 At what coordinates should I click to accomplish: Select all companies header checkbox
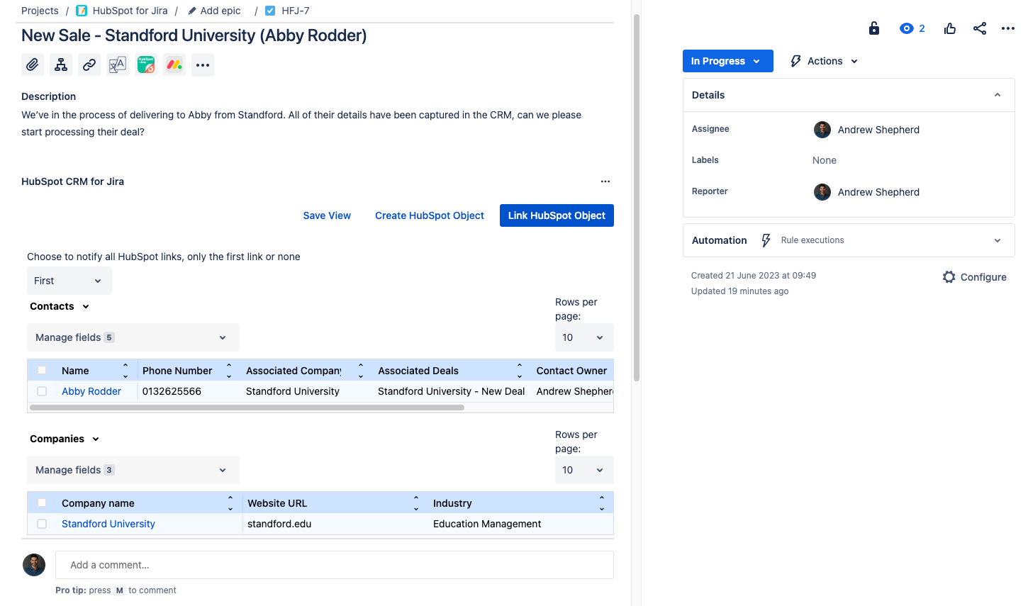pos(42,503)
